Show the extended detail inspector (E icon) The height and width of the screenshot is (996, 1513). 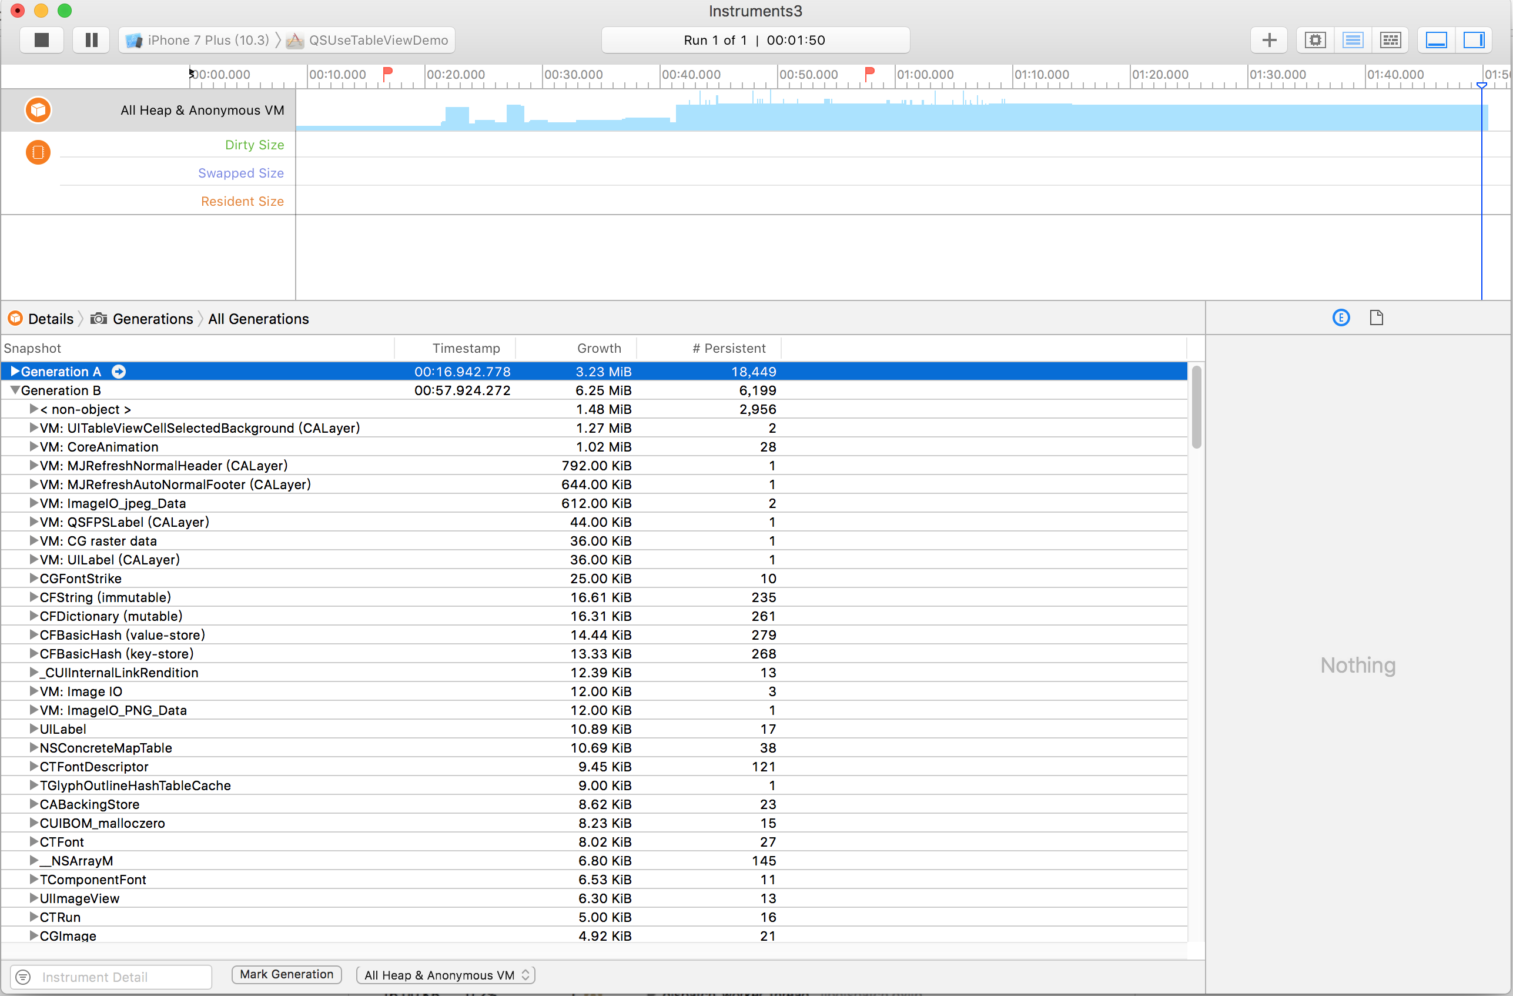click(1341, 318)
